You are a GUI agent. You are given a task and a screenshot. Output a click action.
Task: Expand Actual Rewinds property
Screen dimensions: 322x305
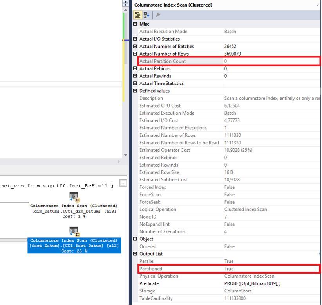click(135, 76)
